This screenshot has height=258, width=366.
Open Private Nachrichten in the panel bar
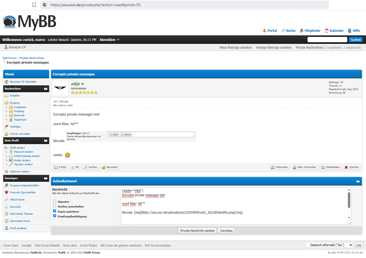(x=309, y=48)
